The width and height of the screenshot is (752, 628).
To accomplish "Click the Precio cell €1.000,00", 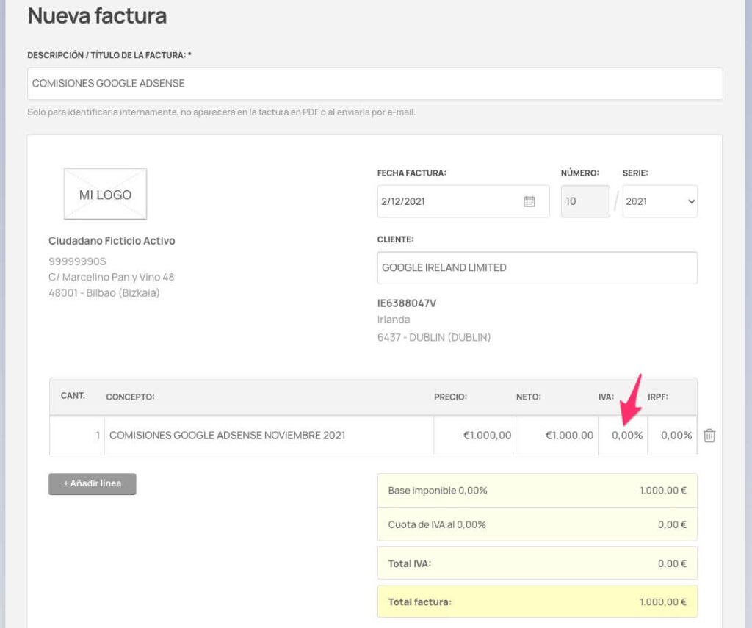I will [x=475, y=436].
